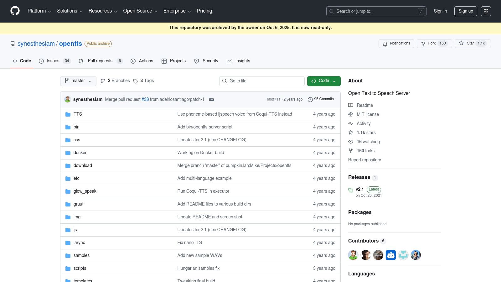The height and width of the screenshot is (282, 501).
Task: Open the green Code dropdown
Action: (323, 81)
